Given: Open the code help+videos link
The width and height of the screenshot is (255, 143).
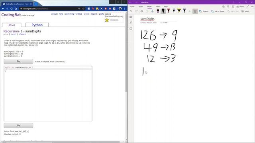Looking at the screenshot, I should click(x=73, y=14).
